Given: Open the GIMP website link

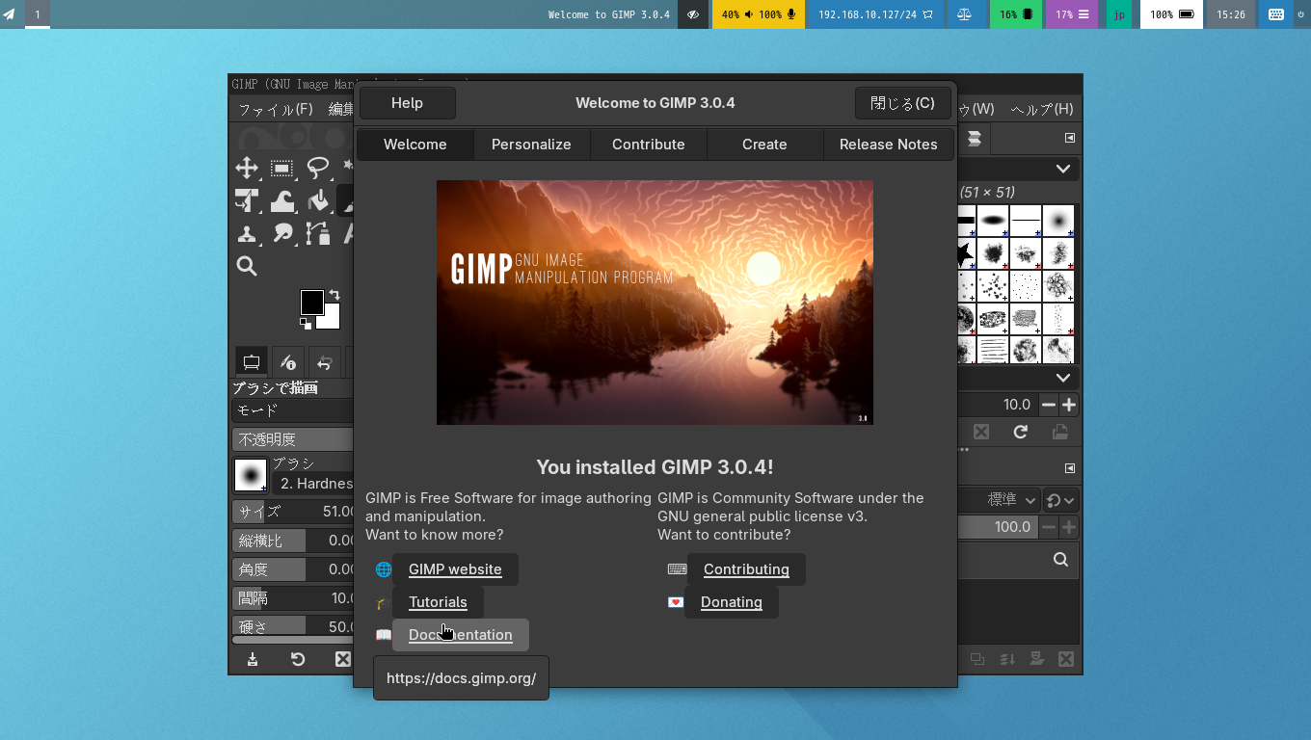Looking at the screenshot, I should pos(455,569).
